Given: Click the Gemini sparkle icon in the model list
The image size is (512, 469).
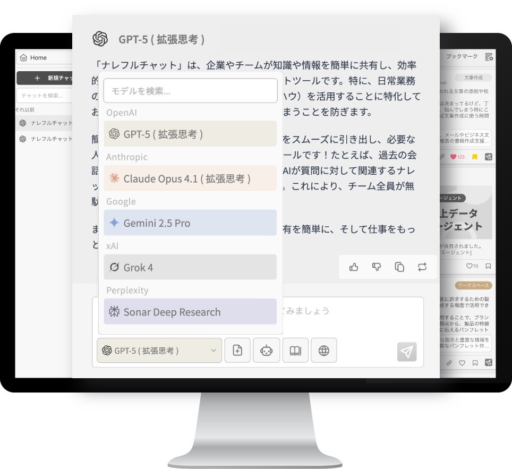Looking at the screenshot, I should [114, 223].
